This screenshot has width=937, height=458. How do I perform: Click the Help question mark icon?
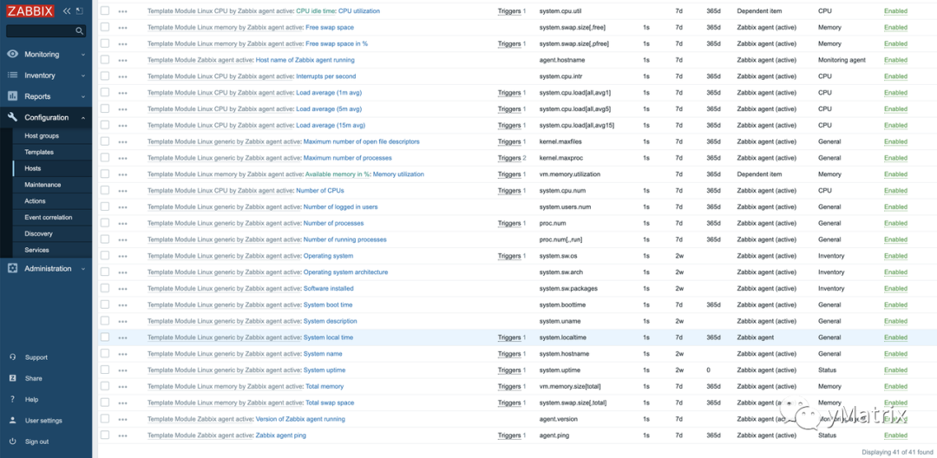click(12, 399)
